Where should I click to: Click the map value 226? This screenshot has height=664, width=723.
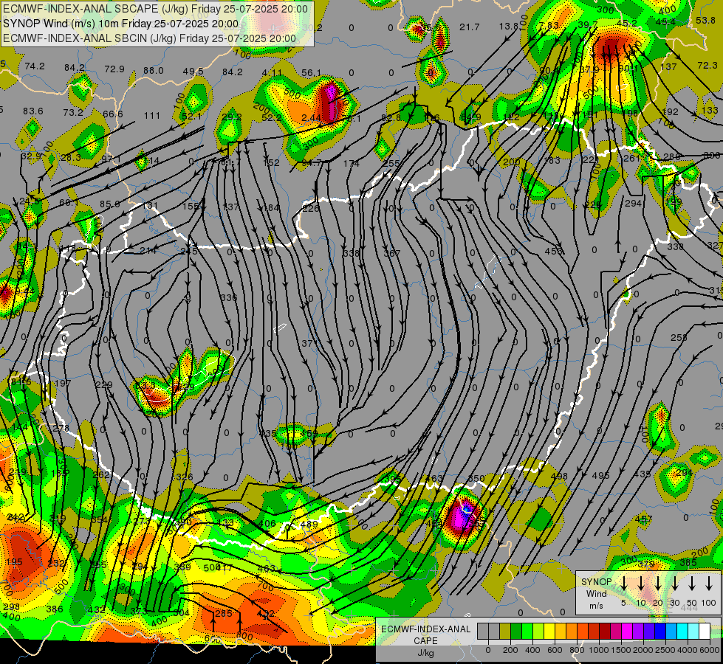click(x=311, y=208)
